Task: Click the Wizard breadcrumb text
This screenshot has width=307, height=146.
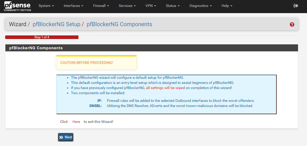Action: click(x=17, y=24)
